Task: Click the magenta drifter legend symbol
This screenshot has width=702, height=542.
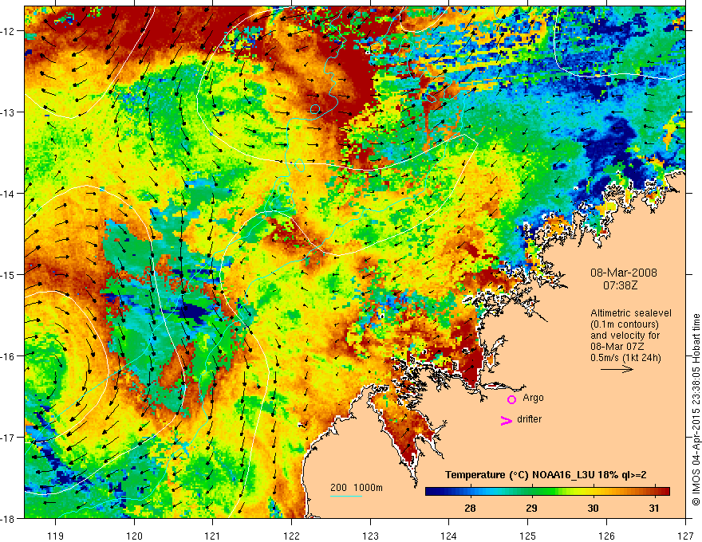Action: (x=507, y=420)
